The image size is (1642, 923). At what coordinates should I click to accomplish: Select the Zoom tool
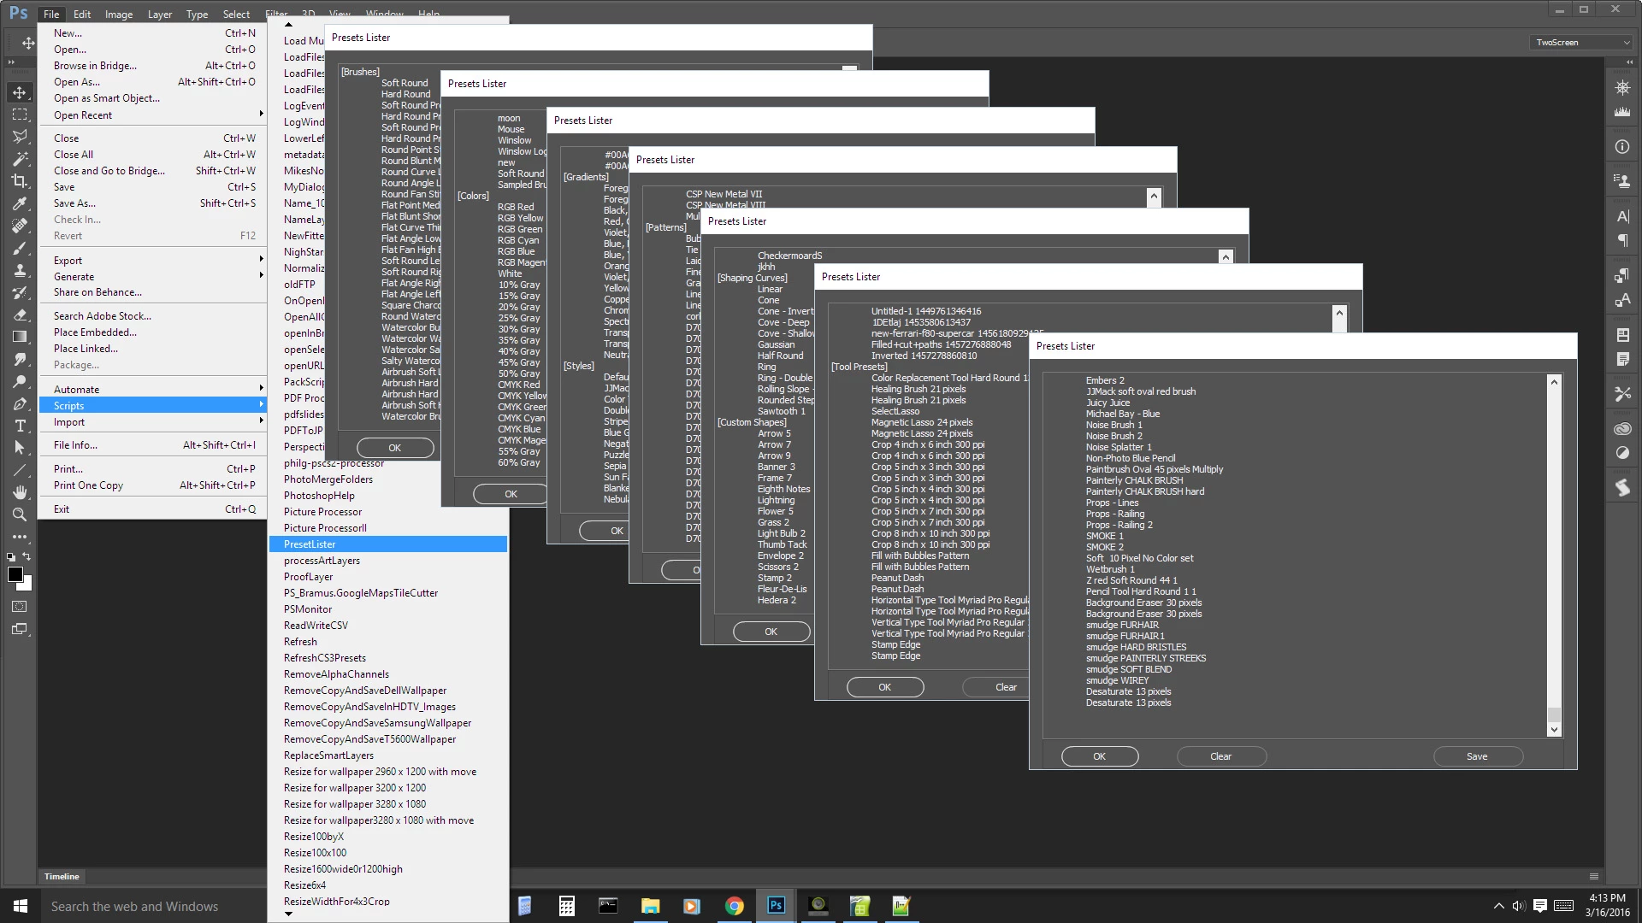point(19,514)
